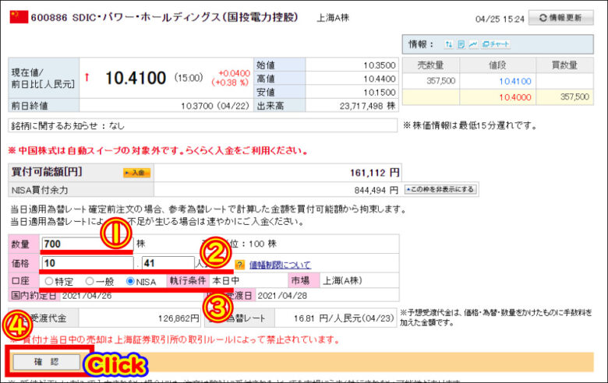Viewport: 608px width, 383px height.
Task: Open the チャート popup link
Action: coord(496,44)
